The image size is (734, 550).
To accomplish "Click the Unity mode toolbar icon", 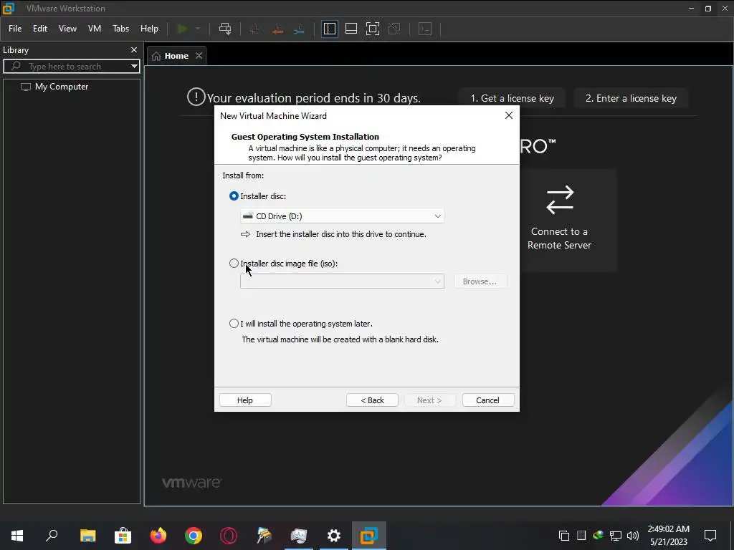I will click(x=395, y=29).
